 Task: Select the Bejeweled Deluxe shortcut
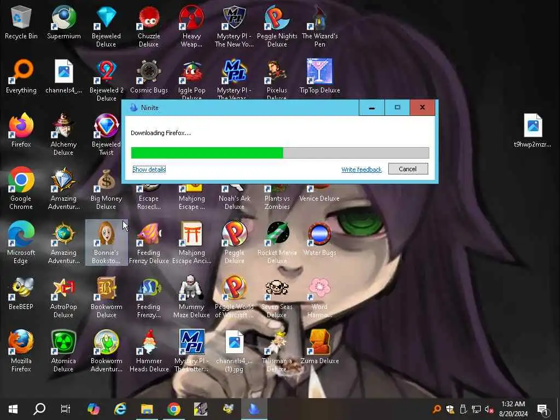[x=106, y=26]
